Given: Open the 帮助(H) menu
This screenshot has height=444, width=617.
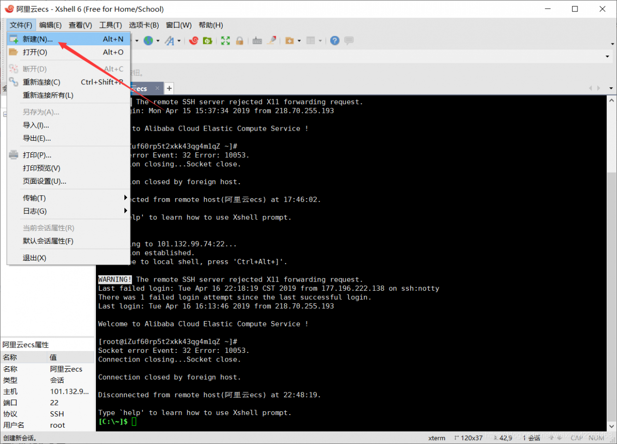Looking at the screenshot, I should [x=211, y=25].
